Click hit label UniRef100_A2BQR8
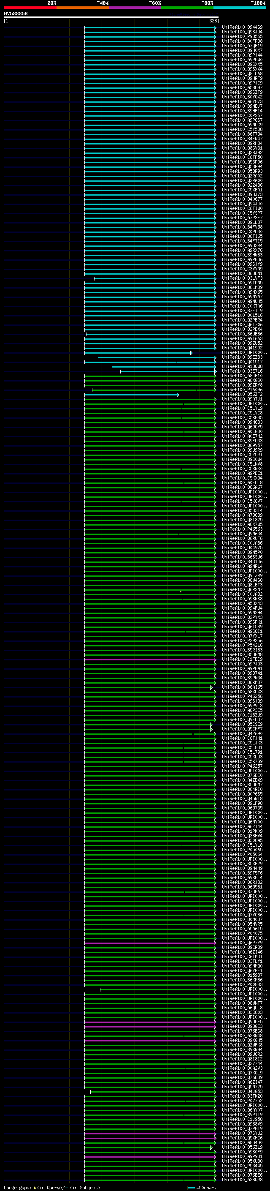The width and height of the screenshot is (270, 1191). (242, 1180)
